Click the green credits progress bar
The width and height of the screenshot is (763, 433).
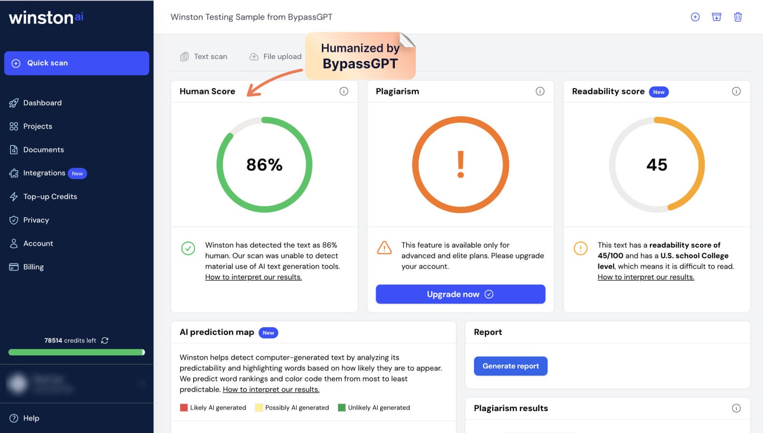click(x=76, y=352)
